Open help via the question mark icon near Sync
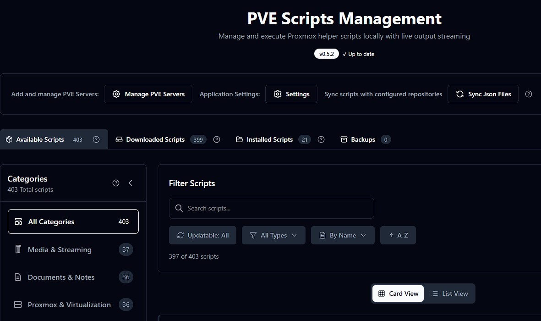Image resolution: width=541 pixels, height=321 pixels. click(529, 94)
